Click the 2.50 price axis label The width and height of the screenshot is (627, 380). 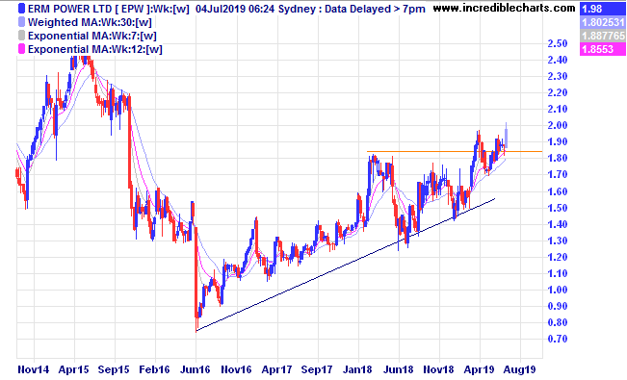click(x=558, y=43)
